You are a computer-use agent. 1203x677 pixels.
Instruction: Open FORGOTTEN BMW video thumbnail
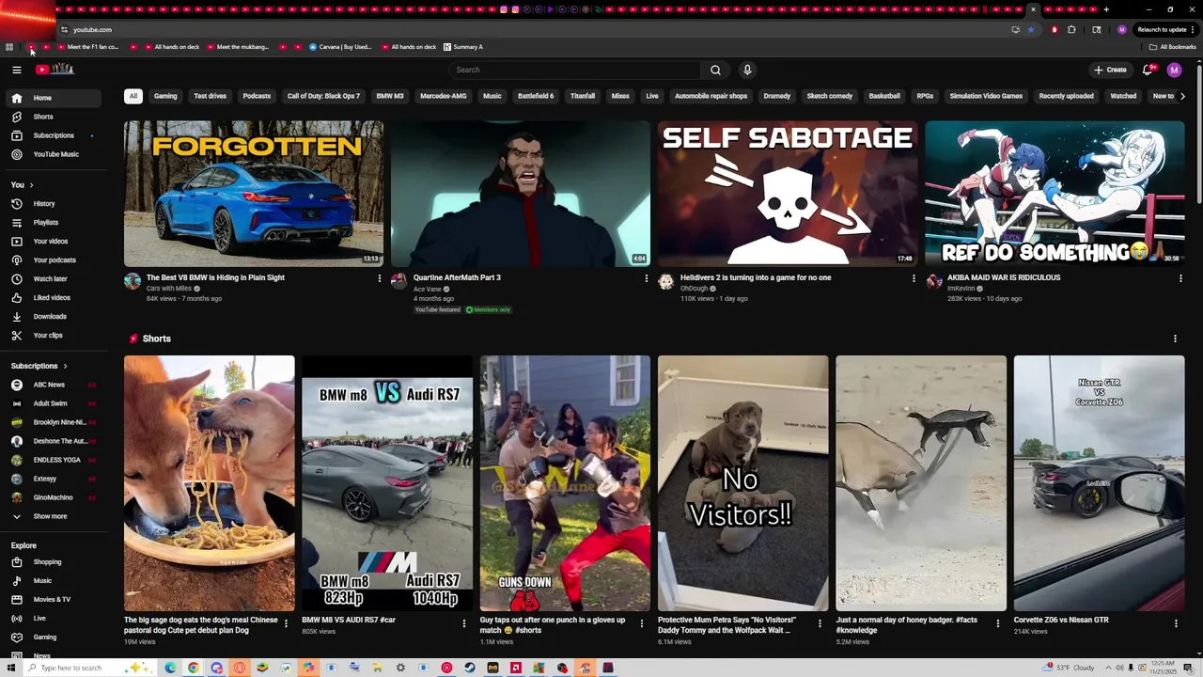coord(254,194)
